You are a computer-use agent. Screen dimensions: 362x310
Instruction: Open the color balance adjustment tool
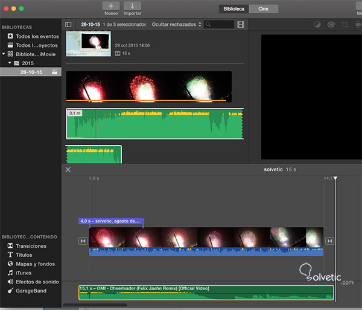(318, 25)
